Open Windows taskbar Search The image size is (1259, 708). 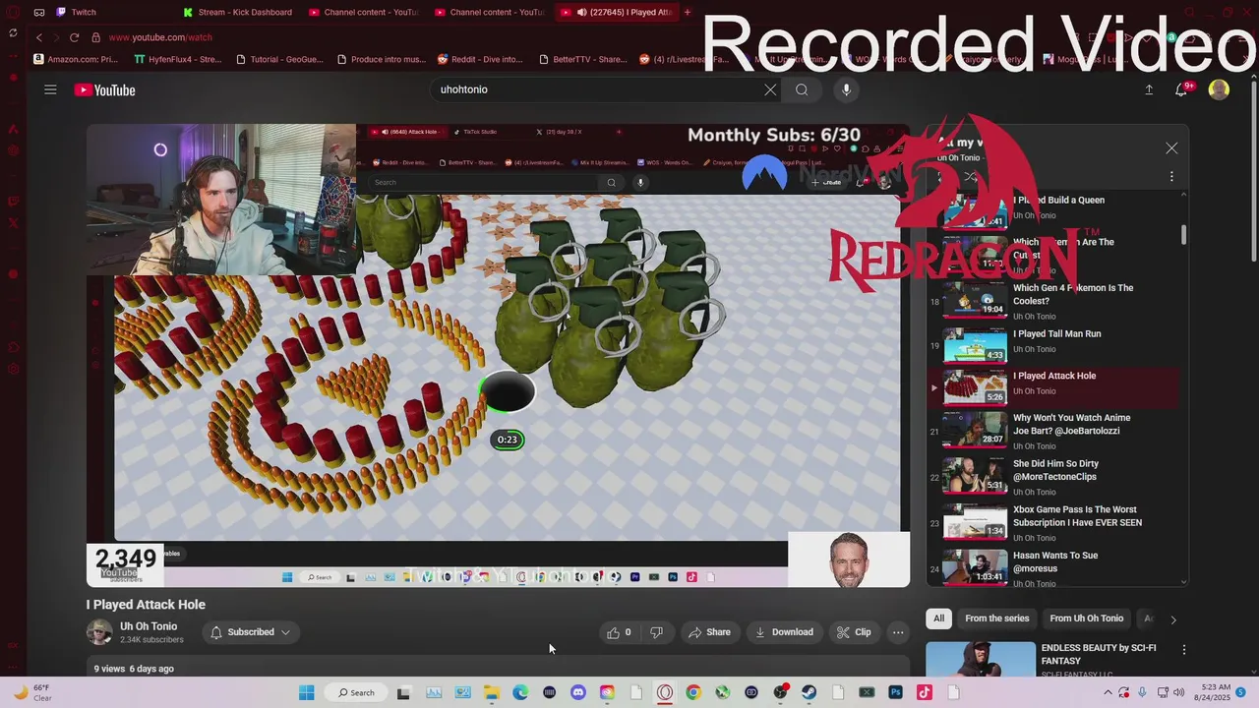coord(356,692)
